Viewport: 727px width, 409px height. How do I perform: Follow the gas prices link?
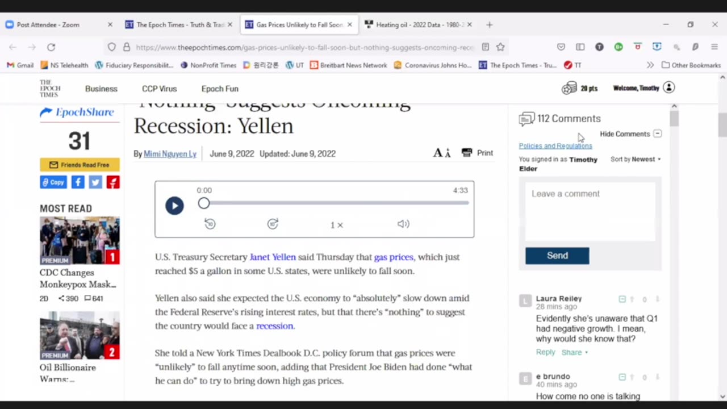[394, 257]
